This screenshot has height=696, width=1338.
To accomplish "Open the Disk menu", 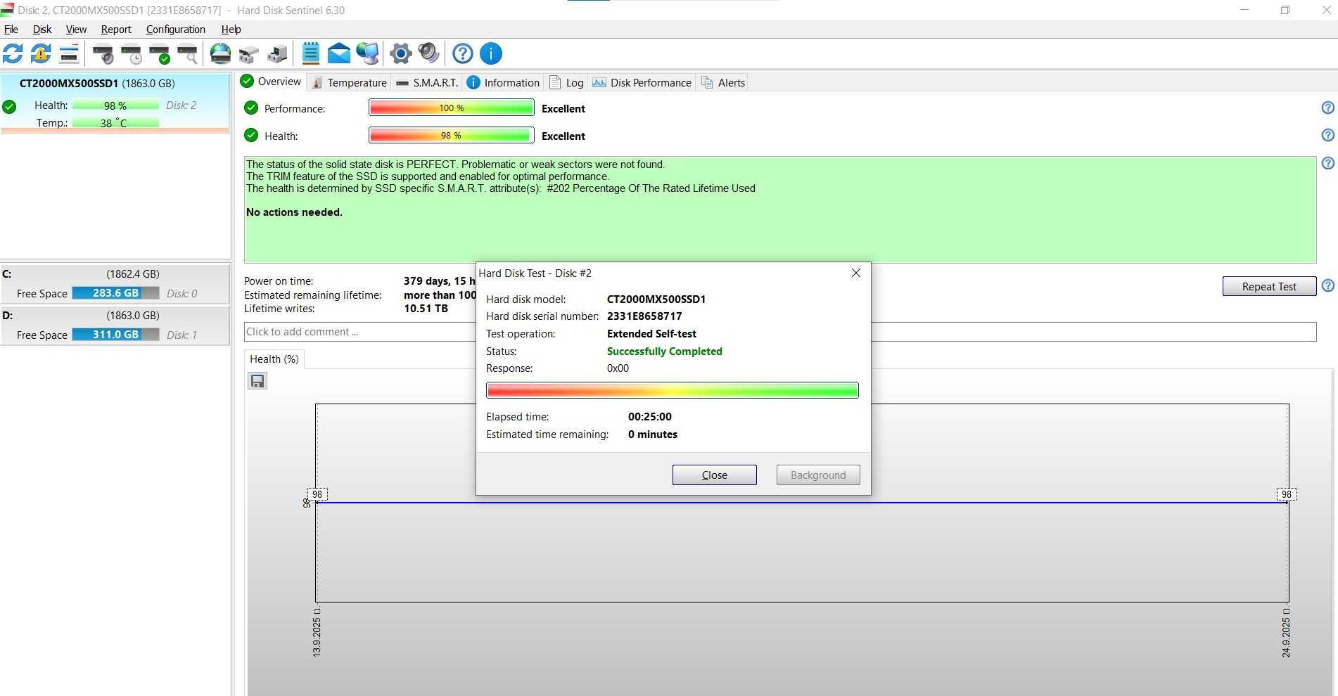I will [x=42, y=30].
